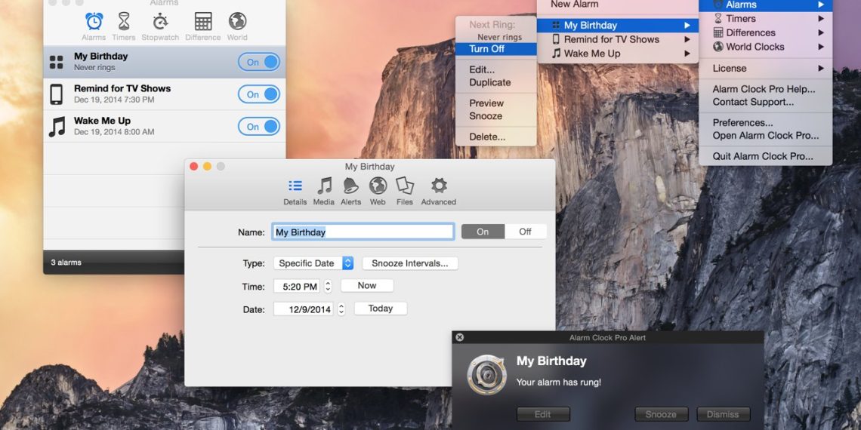The width and height of the screenshot is (861, 430).
Task: Toggle the Remind for TV Shows switch
Action: point(259,94)
